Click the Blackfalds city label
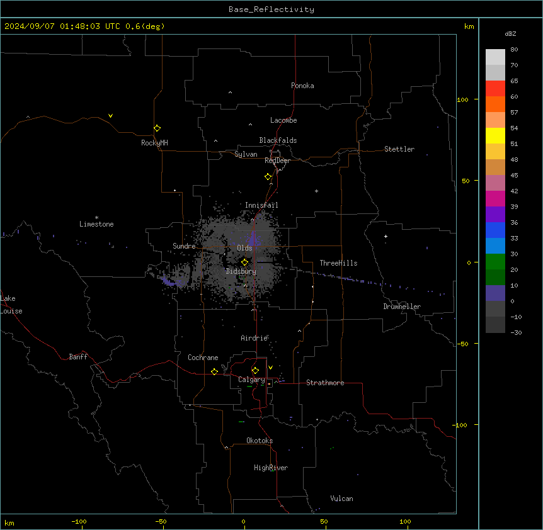543x530 pixels. point(278,140)
